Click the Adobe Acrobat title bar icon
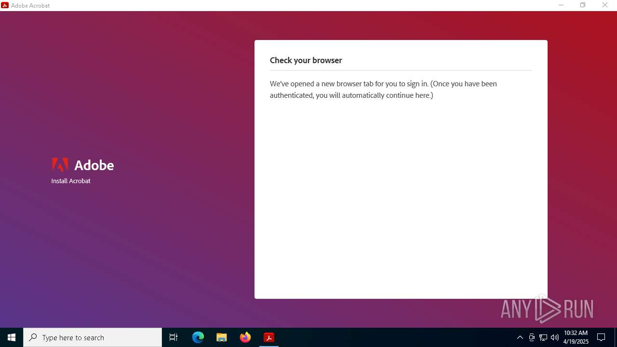This screenshot has height=347, width=617. pos(5,5)
